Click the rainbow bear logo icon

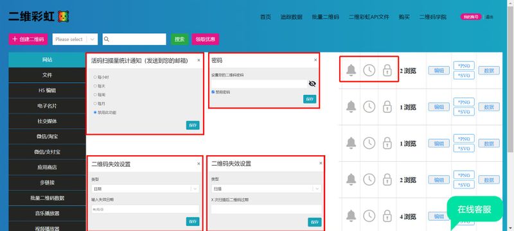[x=63, y=17]
